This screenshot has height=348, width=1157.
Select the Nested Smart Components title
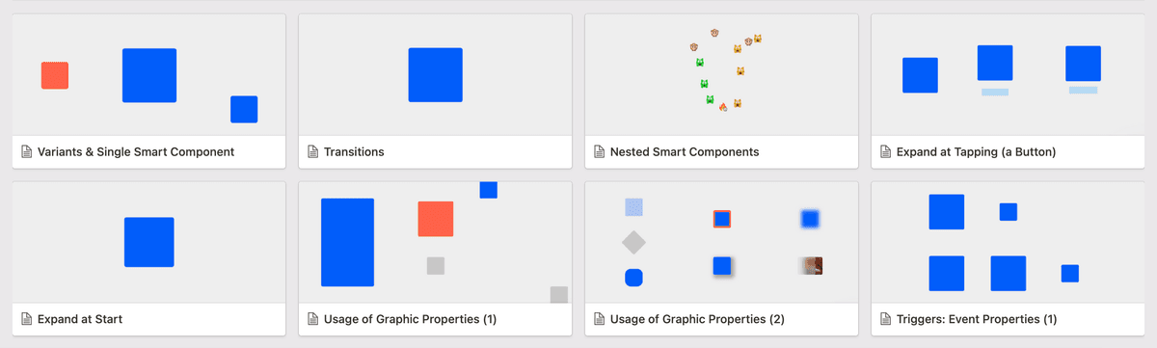[x=685, y=152]
